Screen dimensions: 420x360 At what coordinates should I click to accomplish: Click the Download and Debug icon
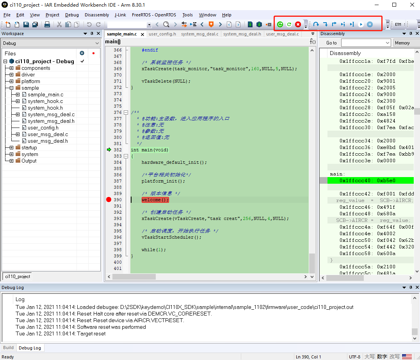pyautogui.click(x=250, y=25)
